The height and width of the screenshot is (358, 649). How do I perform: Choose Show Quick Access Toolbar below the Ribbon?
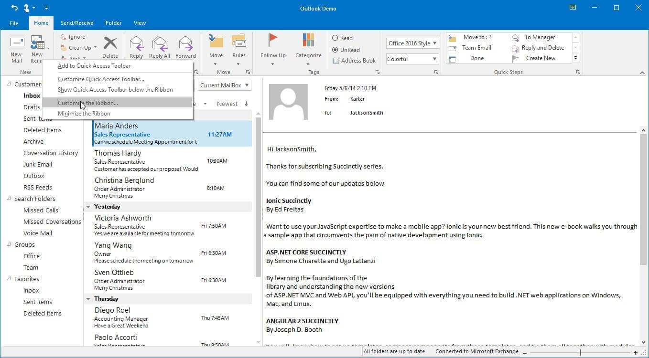click(118, 90)
